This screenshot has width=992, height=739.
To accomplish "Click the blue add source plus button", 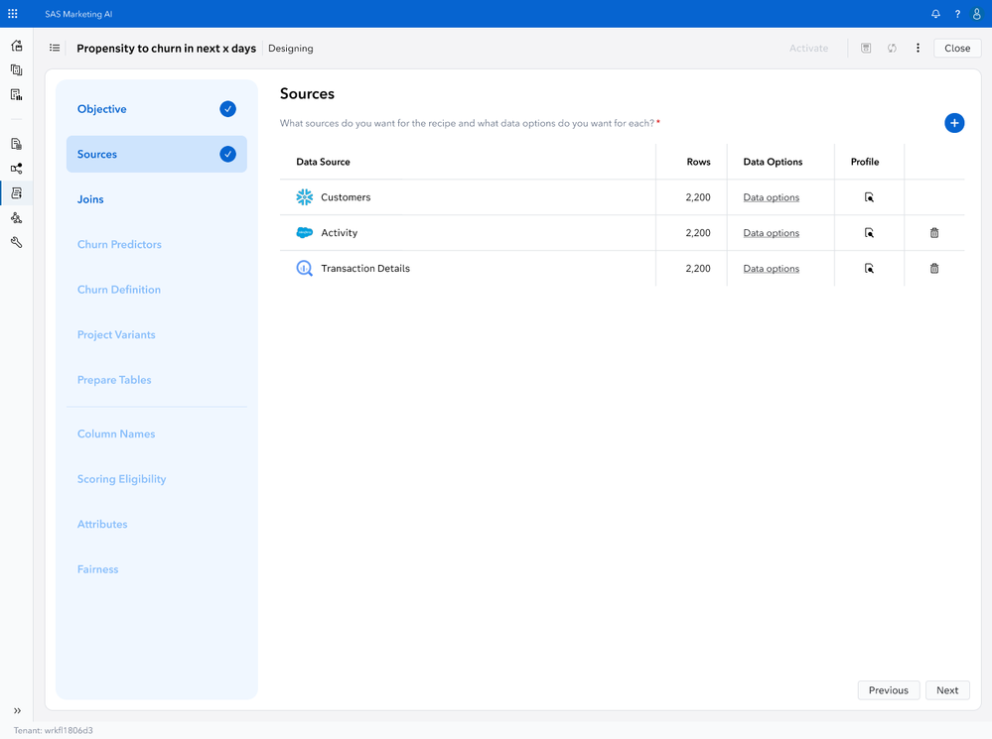I will click(x=954, y=123).
